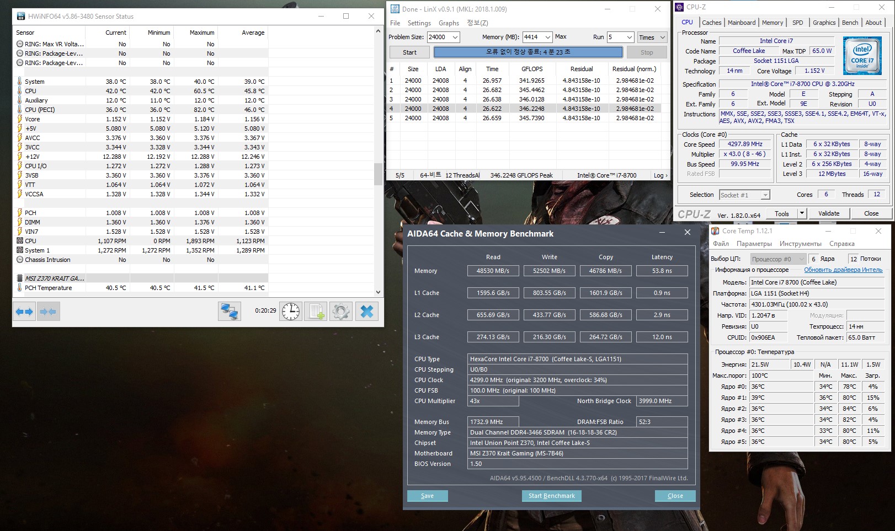This screenshot has width=895, height=531.
Task: Click the HWiNFO scrollbar down arrow
Action: (x=378, y=292)
